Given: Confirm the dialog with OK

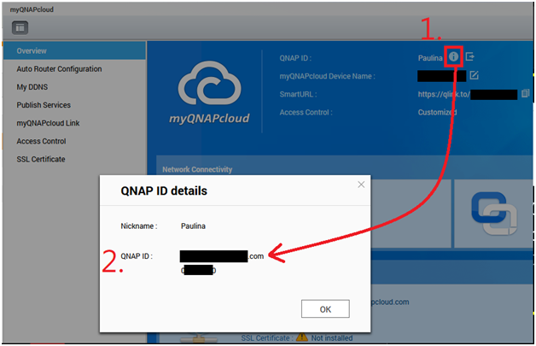Looking at the screenshot, I should click(325, 309).
